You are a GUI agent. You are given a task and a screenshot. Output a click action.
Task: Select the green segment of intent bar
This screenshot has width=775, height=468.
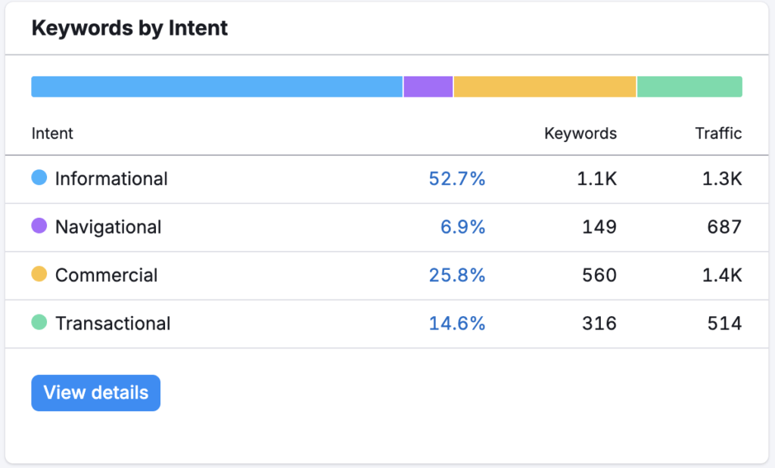tap(689, 87)
